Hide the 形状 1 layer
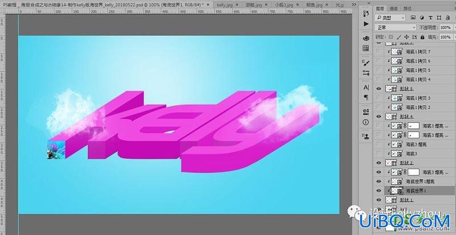 tap(378, 200)
